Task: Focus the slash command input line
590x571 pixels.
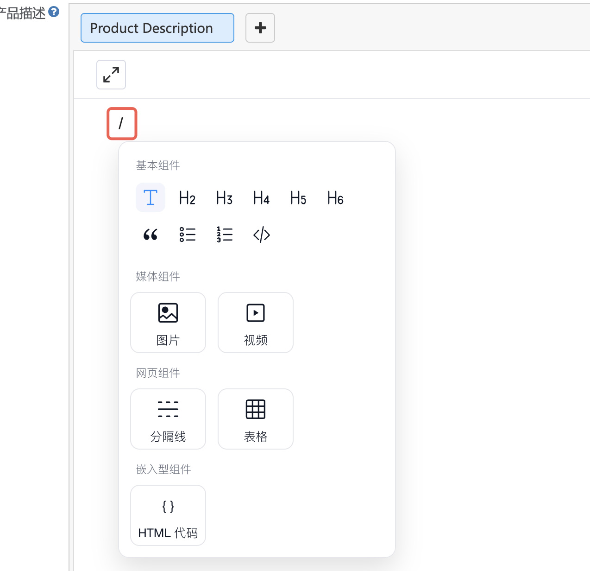Action: click(x=122, y=123)
